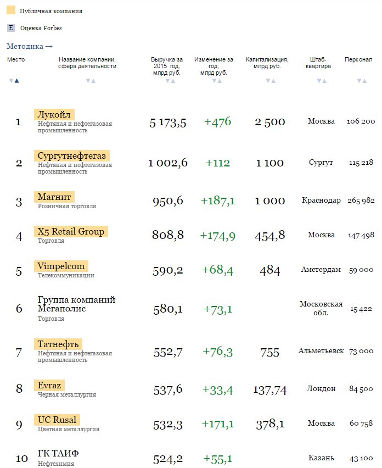This screenshot has width=382, height=468.
Task: Sort by company name column arrows
Action: click(91, 81)
